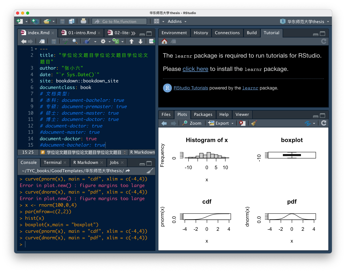Screen dimensions: 346x272
Task: Clear all plots with broom icon
Action: [254, 123]
